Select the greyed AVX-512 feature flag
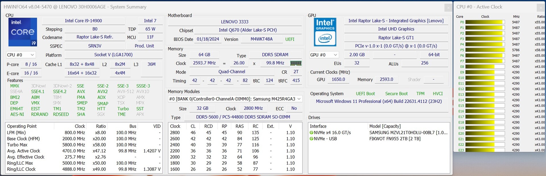 pyautogui.click(x=126, y=91)
